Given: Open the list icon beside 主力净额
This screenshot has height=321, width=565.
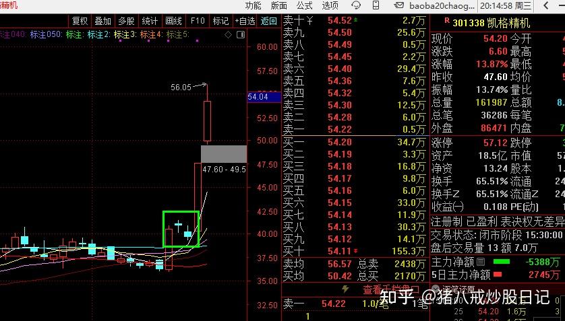Looking at the screenshot, I should pyautogui.click(x=480, y=262).
